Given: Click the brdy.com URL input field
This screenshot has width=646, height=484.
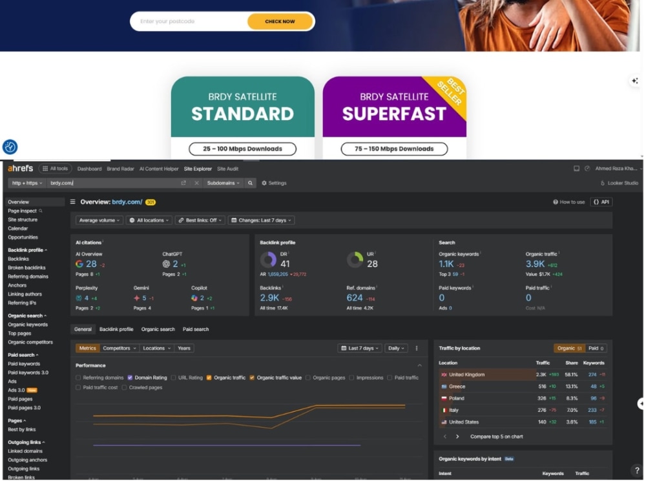Looking at the screenshot, I should (113, 183).
